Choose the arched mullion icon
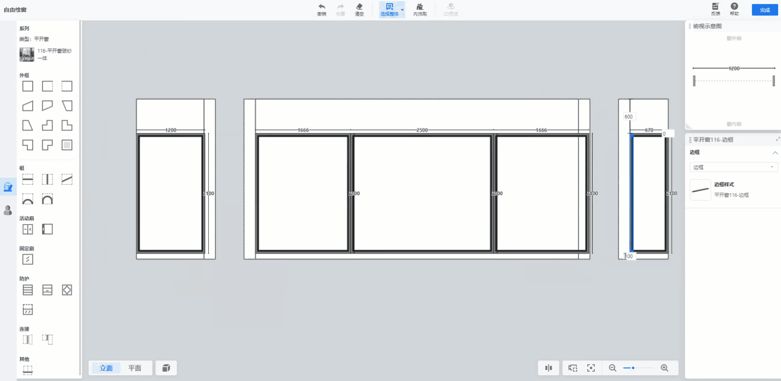Screen dimensions: 781x381 pyautogui.click(x=47, y=199)
